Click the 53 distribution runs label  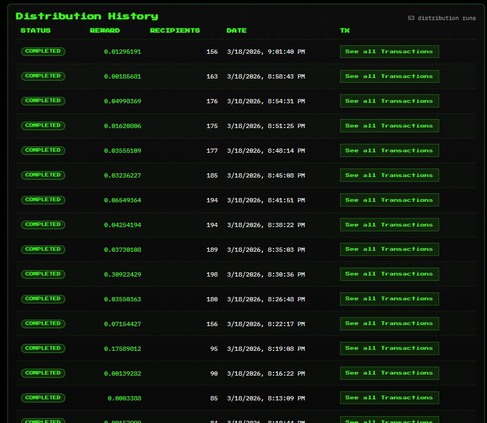(x=442, y=18)
